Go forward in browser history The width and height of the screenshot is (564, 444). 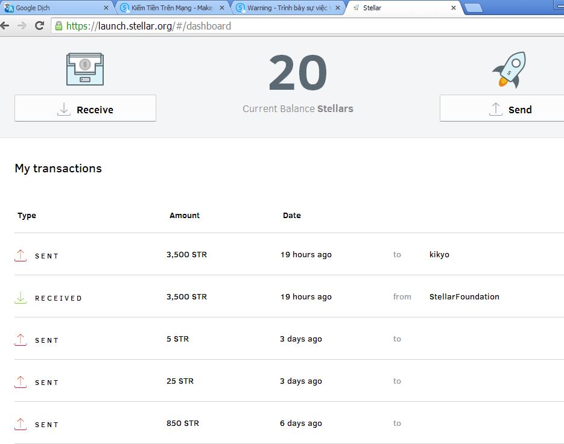pos(22,25)
